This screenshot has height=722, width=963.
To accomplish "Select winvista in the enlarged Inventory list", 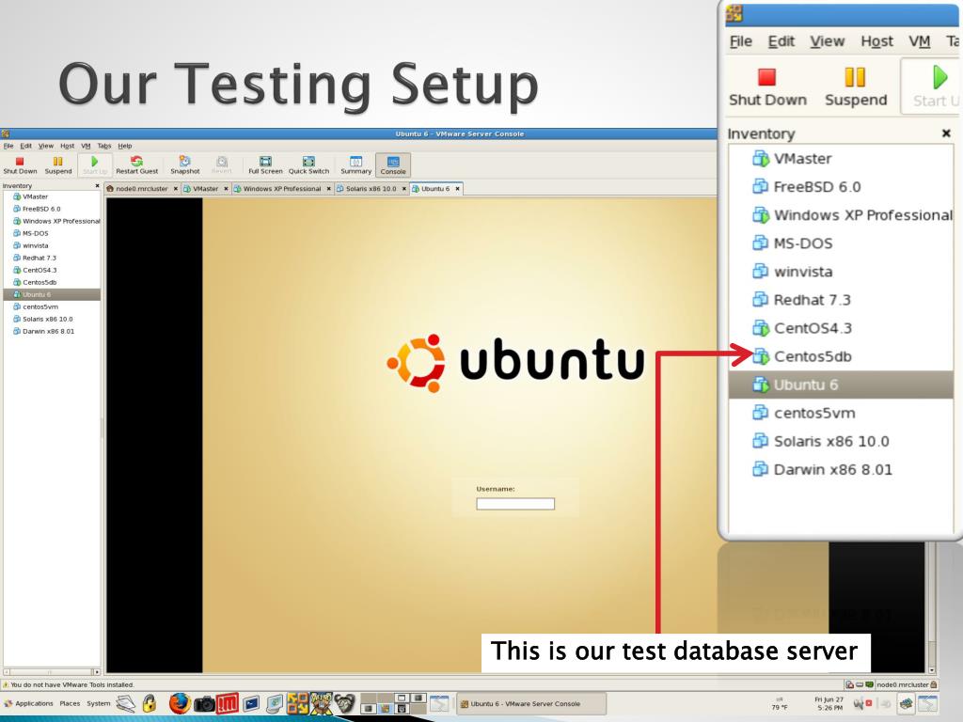I will pos(842,272).
